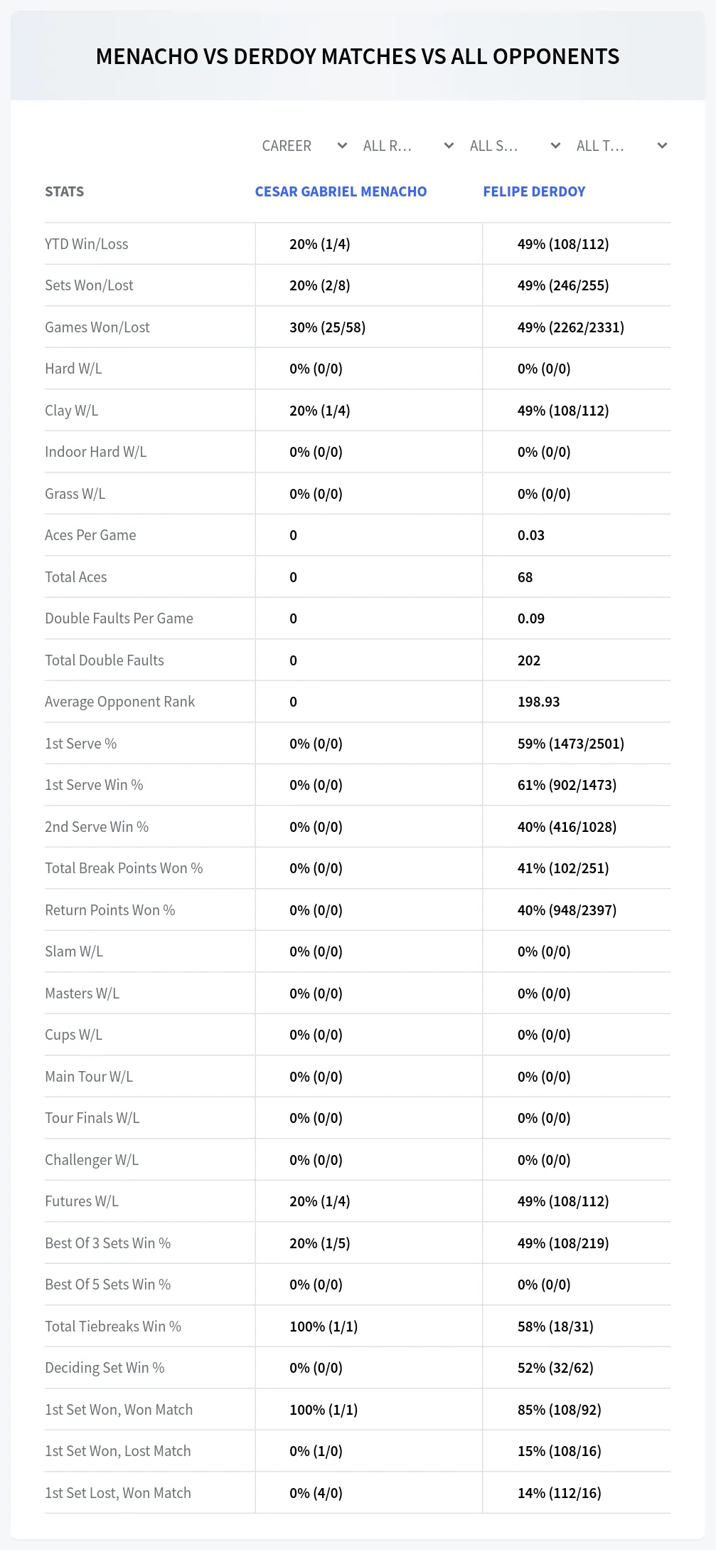Click Derdoy's Deciding Set Win % value
716x1550 pixels.
pos(555,1368)
